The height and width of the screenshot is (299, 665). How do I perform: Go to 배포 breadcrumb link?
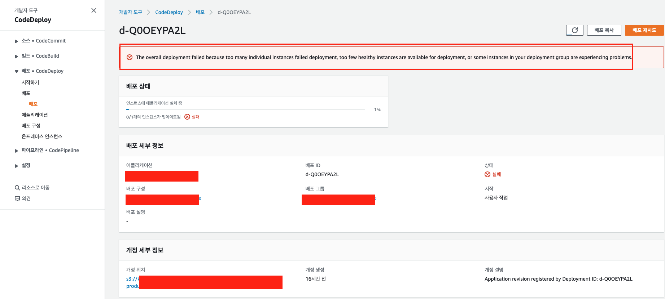200,12
